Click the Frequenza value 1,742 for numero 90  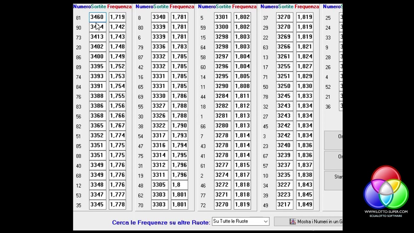click(117, 27)
